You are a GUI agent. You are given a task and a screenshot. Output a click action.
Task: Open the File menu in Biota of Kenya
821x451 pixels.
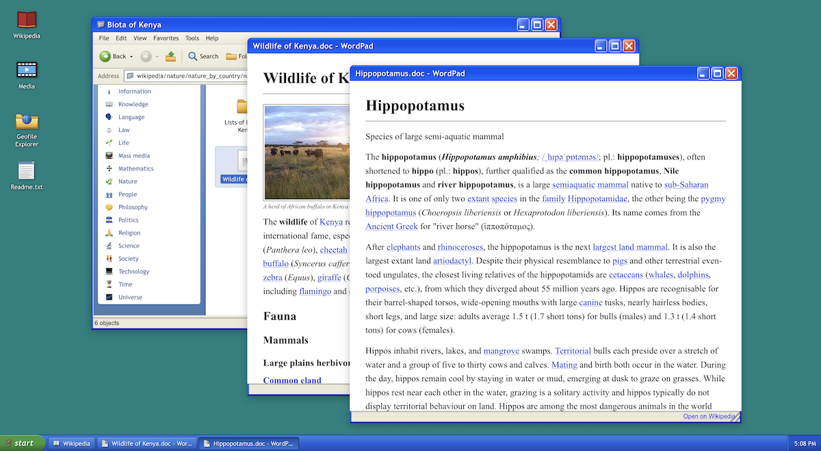104,38
